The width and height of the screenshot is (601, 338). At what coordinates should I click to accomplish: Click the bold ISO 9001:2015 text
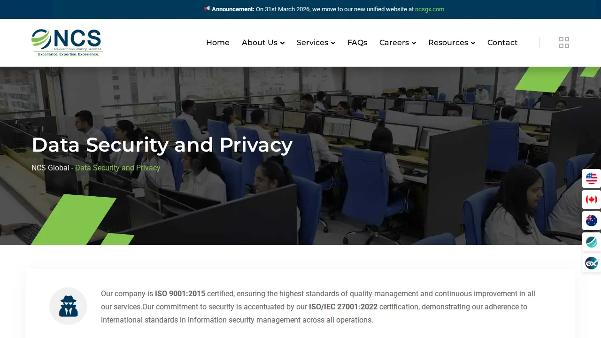(x=180, y=294)
